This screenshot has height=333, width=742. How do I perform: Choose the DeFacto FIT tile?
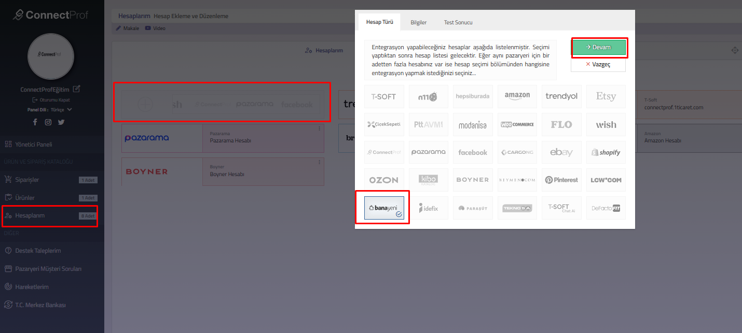(606, 208)
